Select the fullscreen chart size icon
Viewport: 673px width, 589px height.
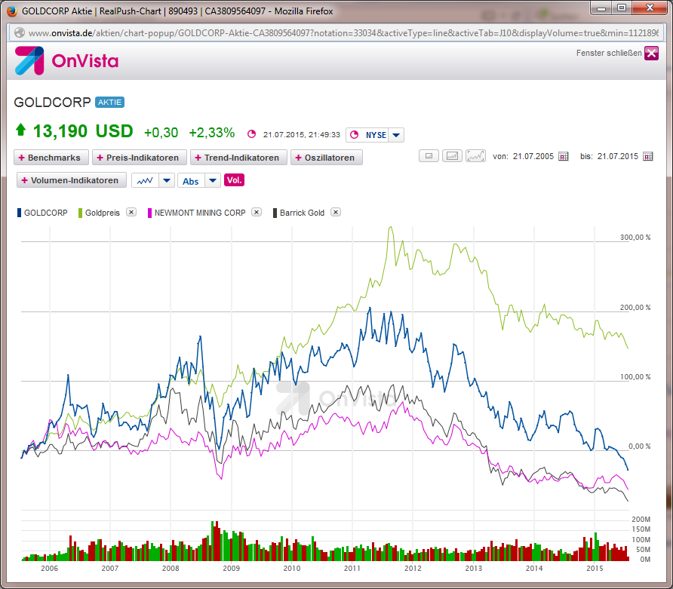[x=476, y=155]
